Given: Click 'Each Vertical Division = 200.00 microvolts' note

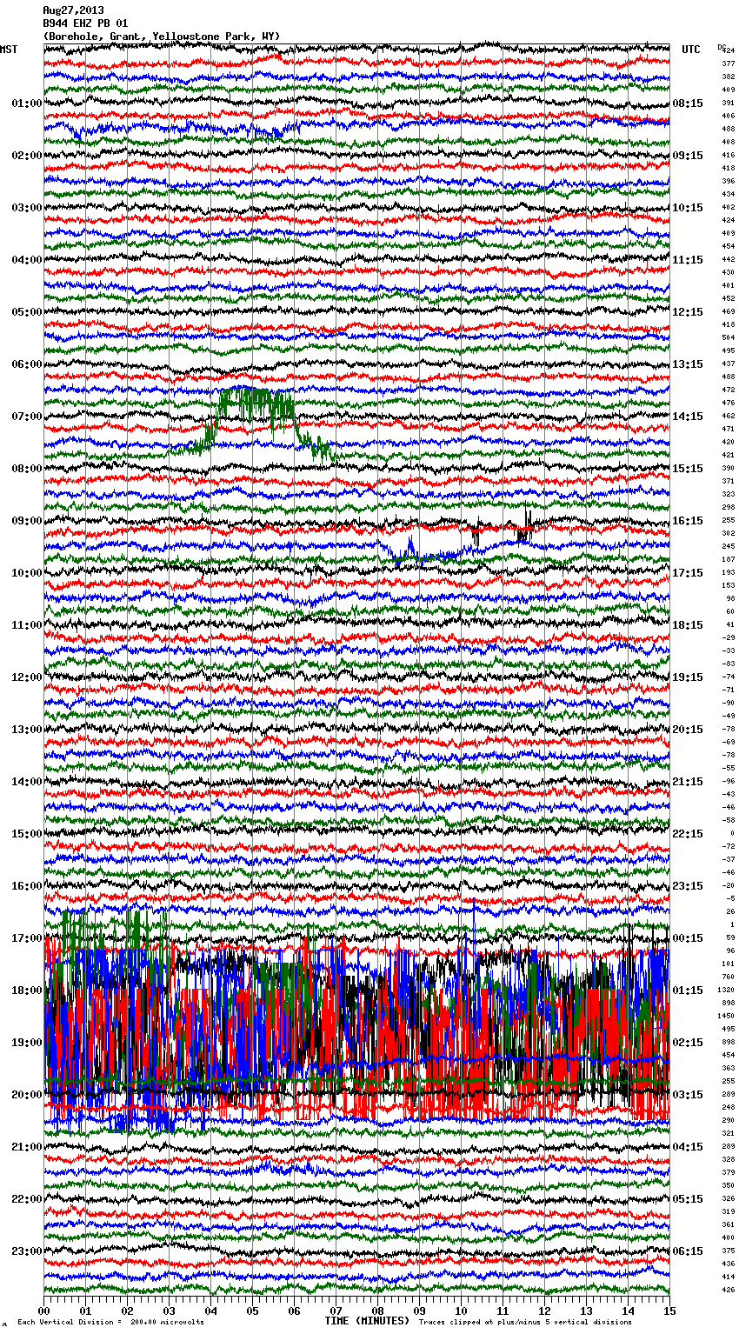Looking at the screenshot, I should pos(110,1322).
